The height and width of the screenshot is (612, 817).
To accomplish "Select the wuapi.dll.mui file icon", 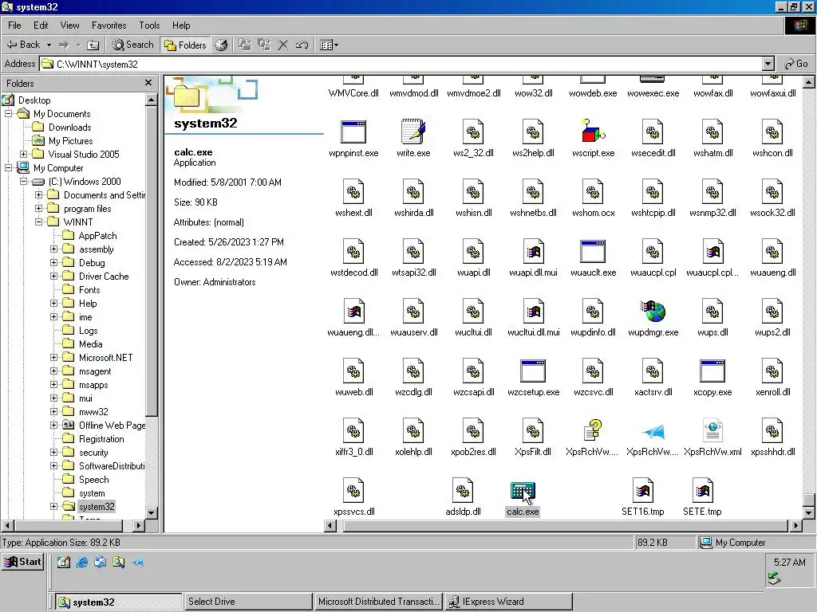I will [533, 251].
